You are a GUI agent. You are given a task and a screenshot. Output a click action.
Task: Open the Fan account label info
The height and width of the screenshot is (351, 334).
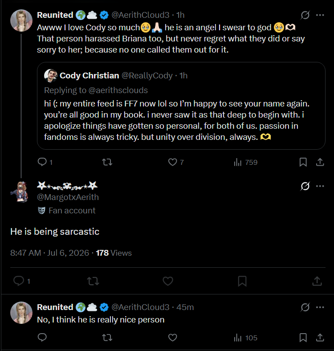tap(67, 210)
